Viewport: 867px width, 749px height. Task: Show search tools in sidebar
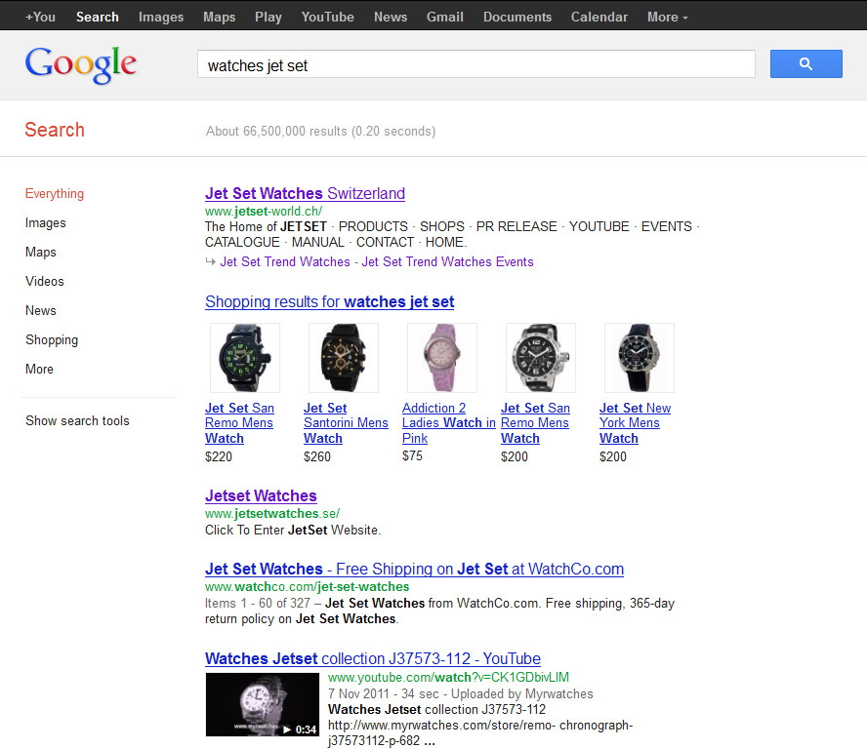77,421
